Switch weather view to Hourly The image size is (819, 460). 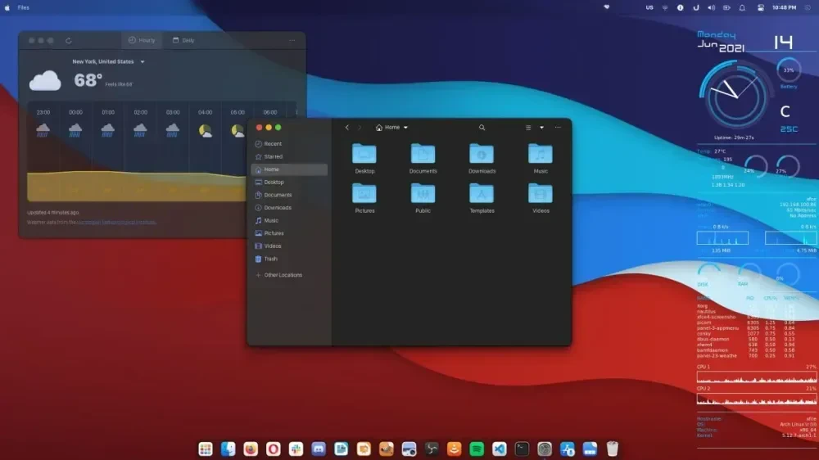point(142,40)
